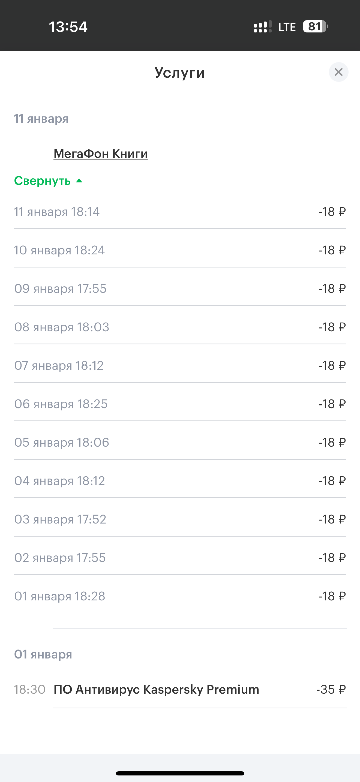Open the 08 января 18:03 entry
This screenshot has height=782, width=360.
(180, 327)
